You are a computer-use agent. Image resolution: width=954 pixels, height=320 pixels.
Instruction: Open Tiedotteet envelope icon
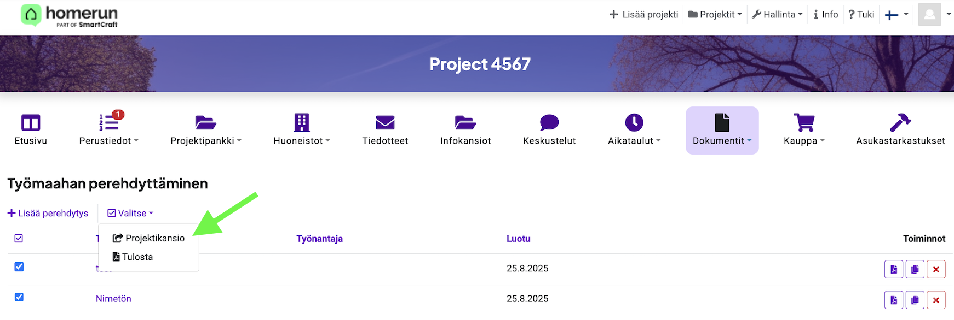(385, 123)
